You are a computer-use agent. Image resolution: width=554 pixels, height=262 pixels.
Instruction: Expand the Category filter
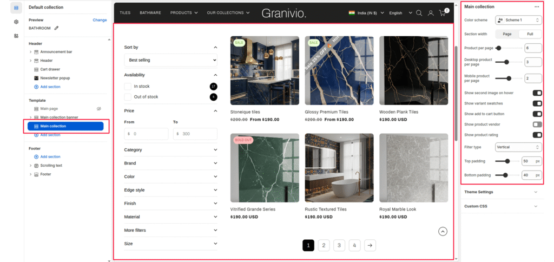coord(170,150)
